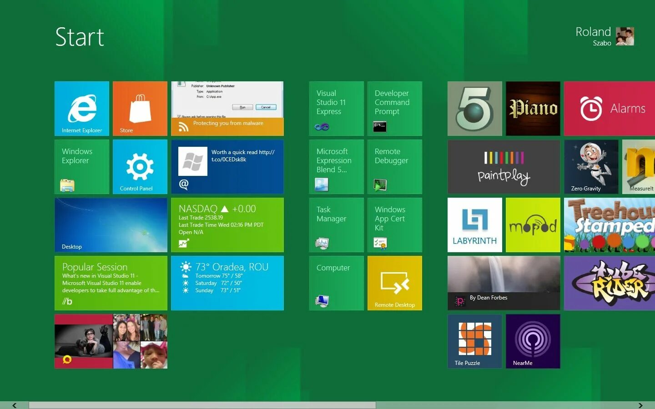This screenshot has width=655, height=409.
Task: Open the Internet Explorer tile
Action: [82, 109]
